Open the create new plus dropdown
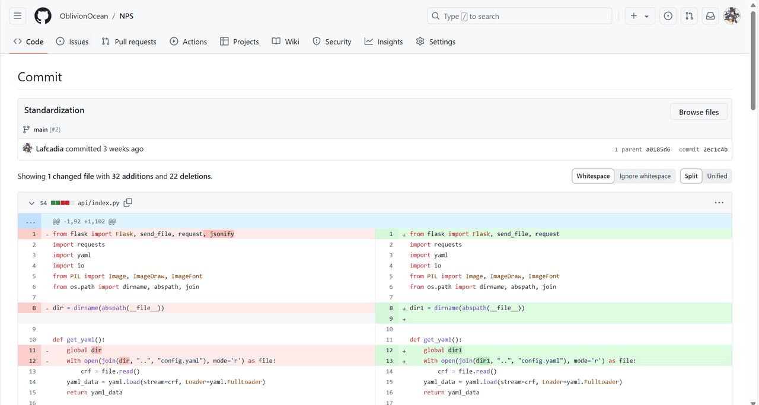Screen dimensions: 759x405 coord(640,16)
